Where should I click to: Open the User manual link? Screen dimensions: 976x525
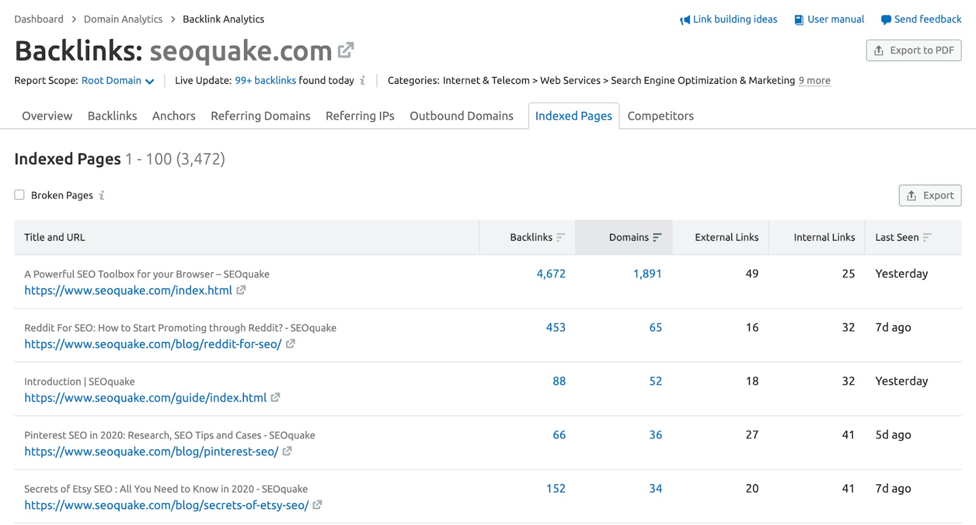(836, 19)
